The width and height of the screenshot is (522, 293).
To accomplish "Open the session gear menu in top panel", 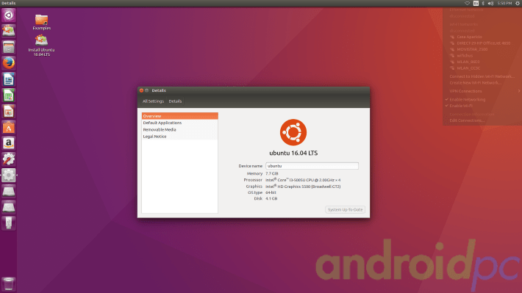I will point(518,3).
